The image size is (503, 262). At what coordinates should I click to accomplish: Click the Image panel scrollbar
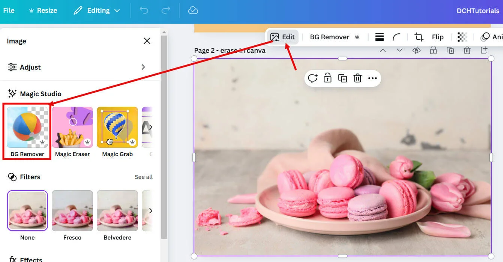164,137
